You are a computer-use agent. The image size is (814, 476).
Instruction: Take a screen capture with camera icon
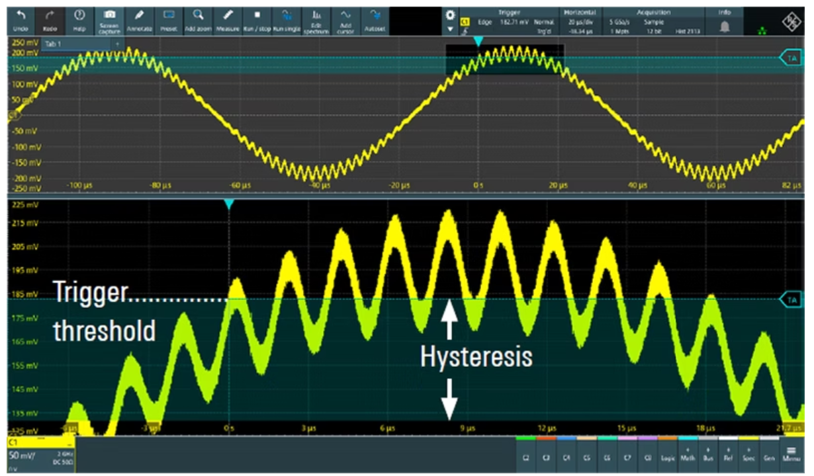(x=110, y=20)
